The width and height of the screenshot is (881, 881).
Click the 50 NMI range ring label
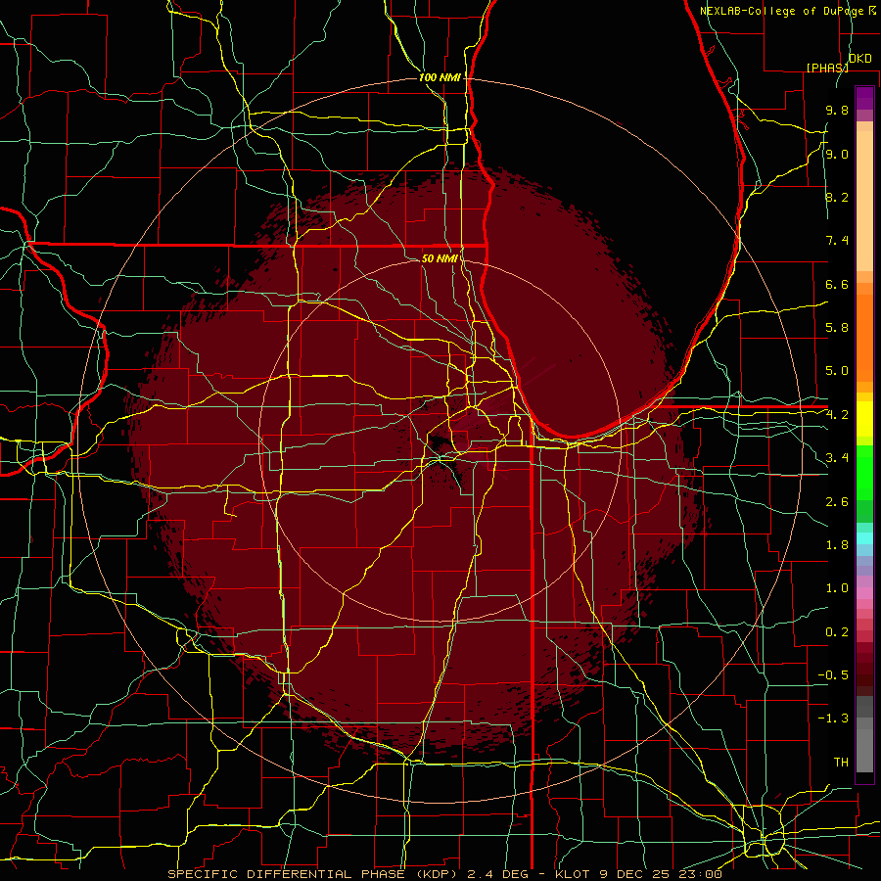click(440, 258)
